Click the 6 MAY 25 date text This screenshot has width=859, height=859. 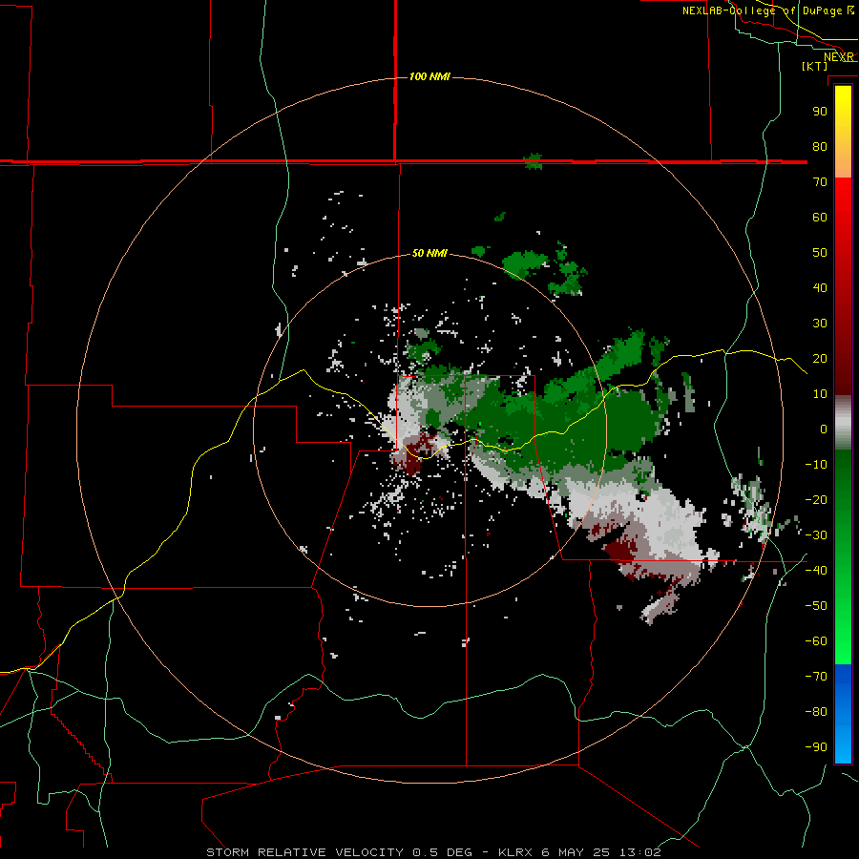click(x=576, y=852)
